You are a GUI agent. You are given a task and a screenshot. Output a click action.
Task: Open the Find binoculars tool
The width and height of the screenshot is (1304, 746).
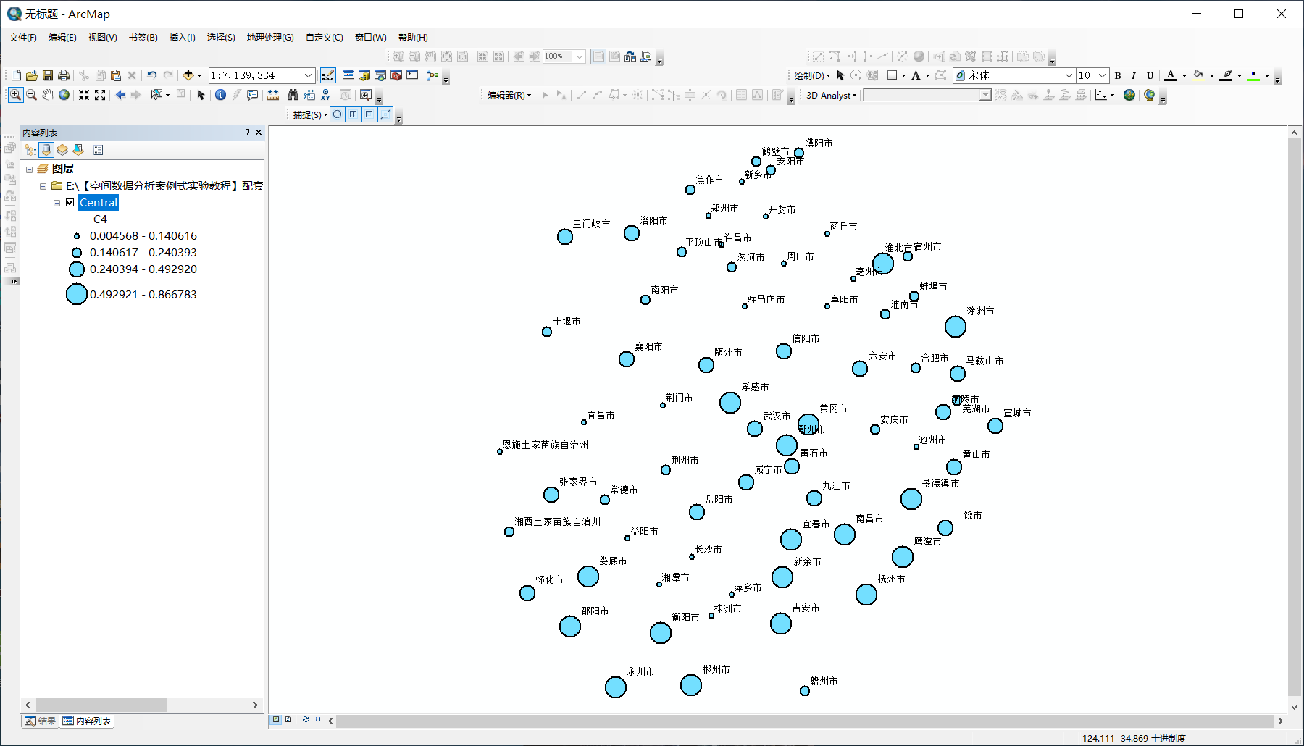pos(293,95)
